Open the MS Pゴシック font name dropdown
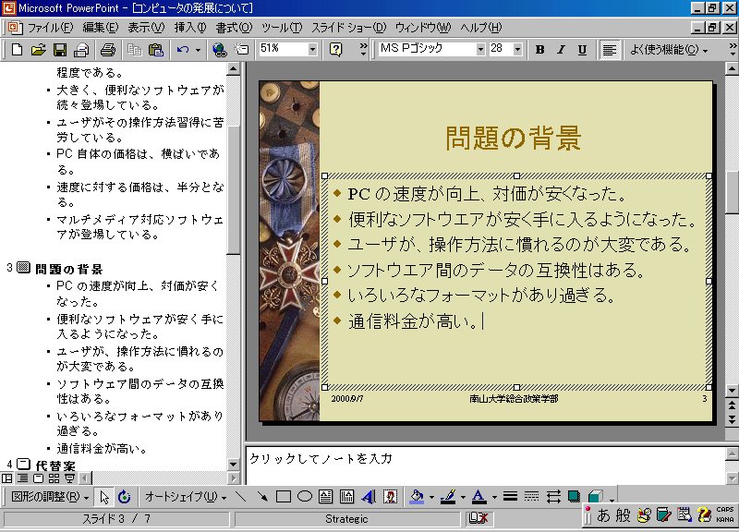739x532 pixels. [x=480, y=50]
